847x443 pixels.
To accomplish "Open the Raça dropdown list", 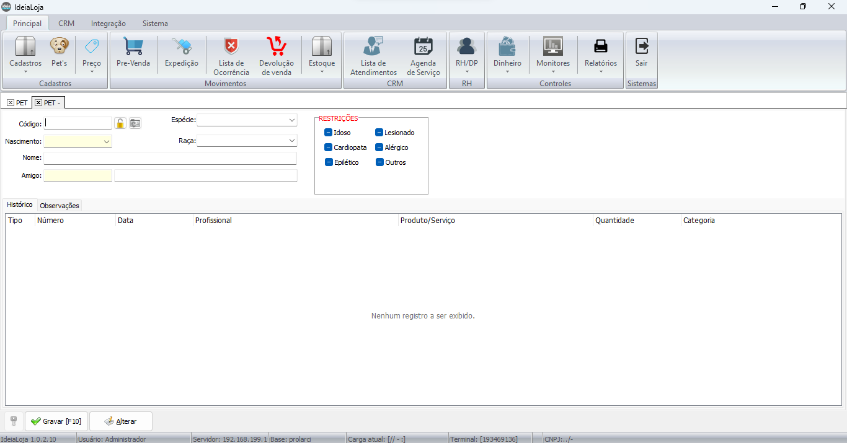I will [x=291, y=141].
